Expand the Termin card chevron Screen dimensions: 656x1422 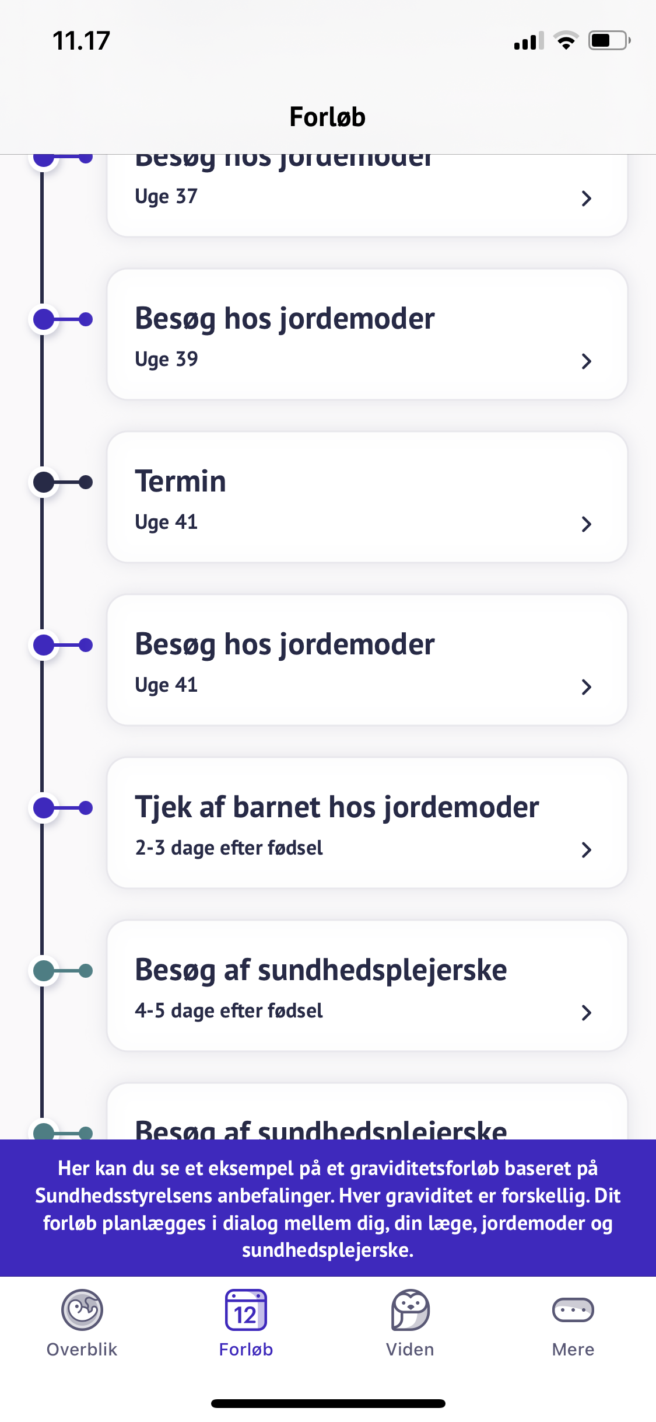pyautogui.click(x=587, y=524)
